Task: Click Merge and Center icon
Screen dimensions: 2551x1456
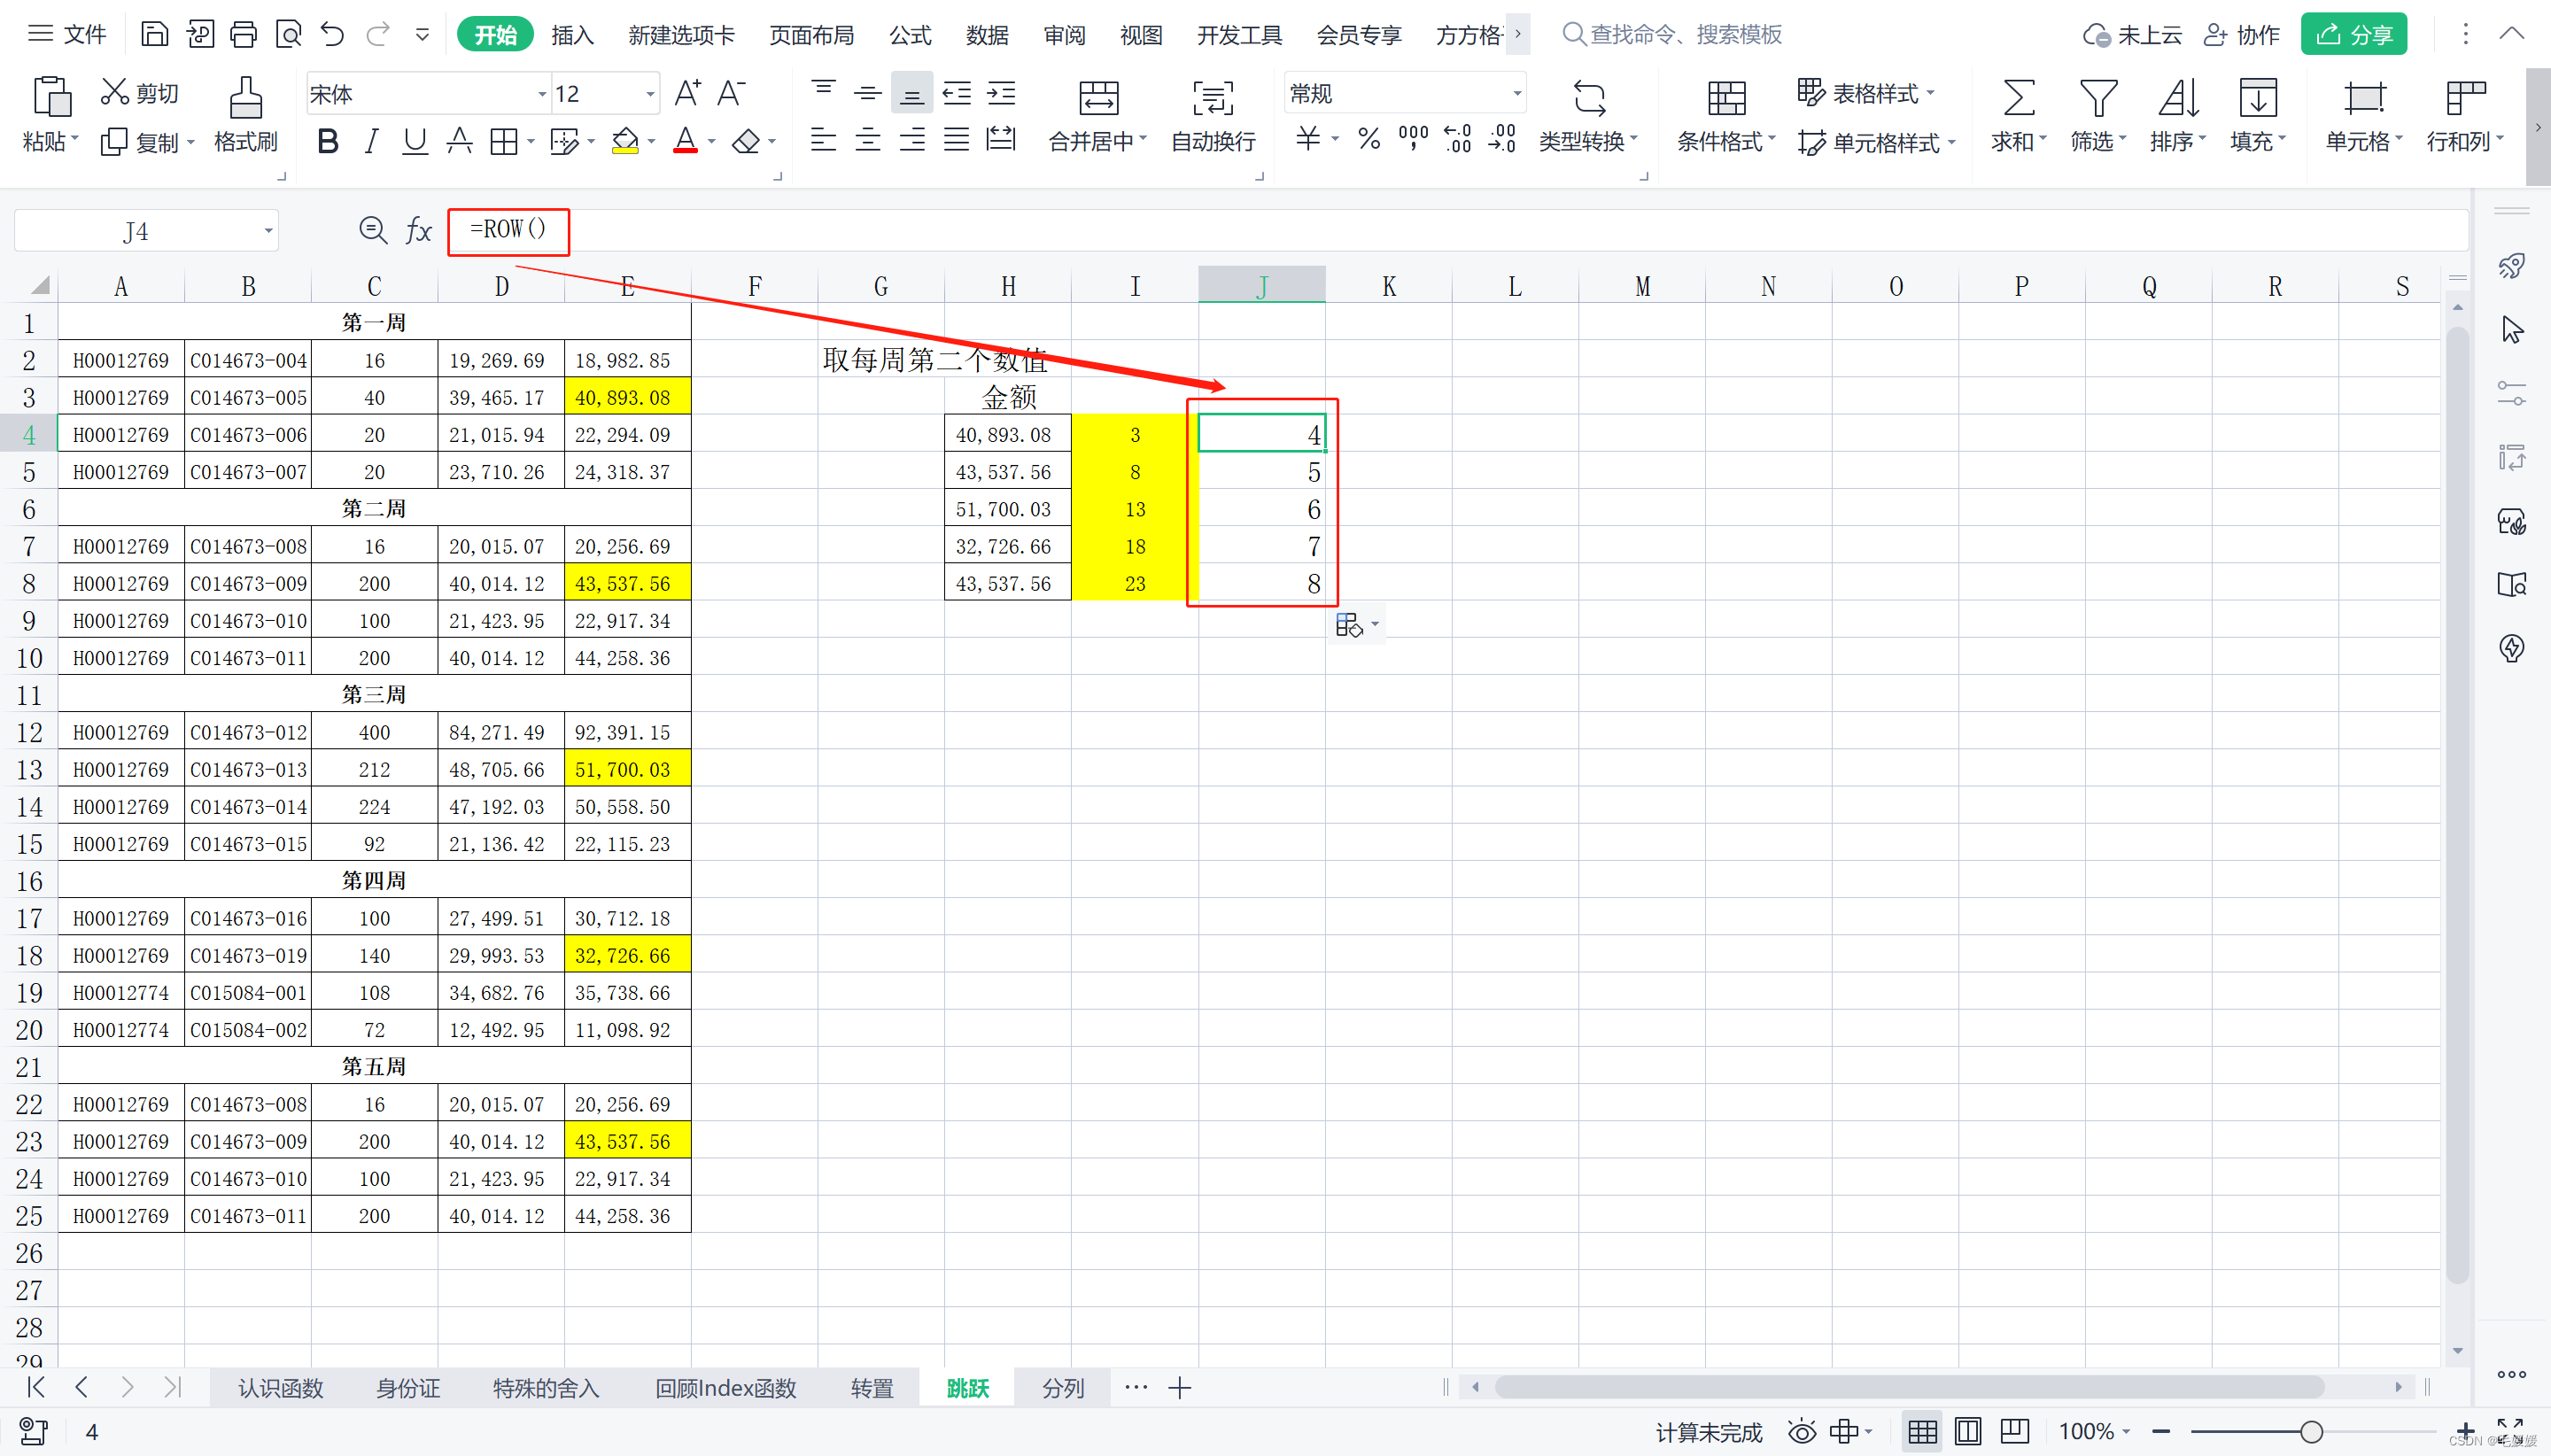Action: pos(1098,98)
